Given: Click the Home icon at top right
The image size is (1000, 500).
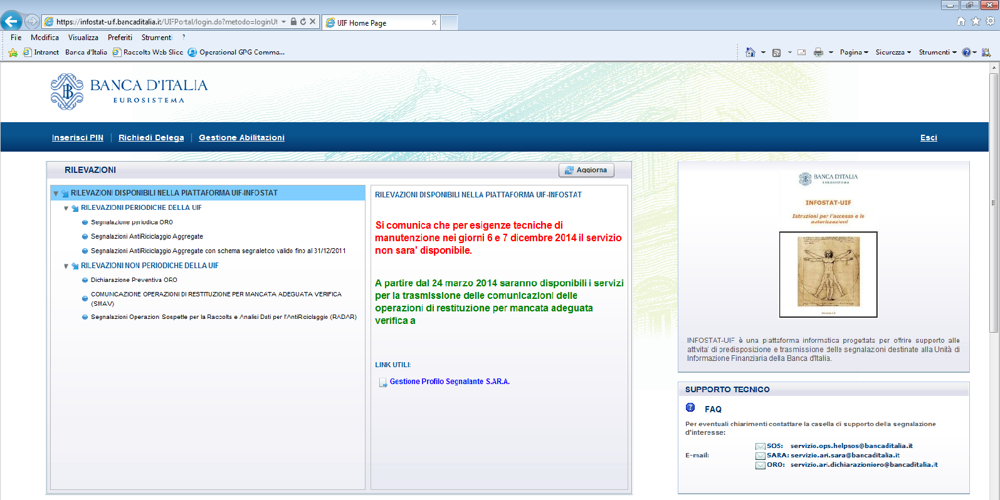Looking at the screenshot, I should coord(961,21).
